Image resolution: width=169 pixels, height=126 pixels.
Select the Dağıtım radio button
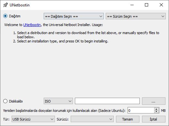pos(5,16)
